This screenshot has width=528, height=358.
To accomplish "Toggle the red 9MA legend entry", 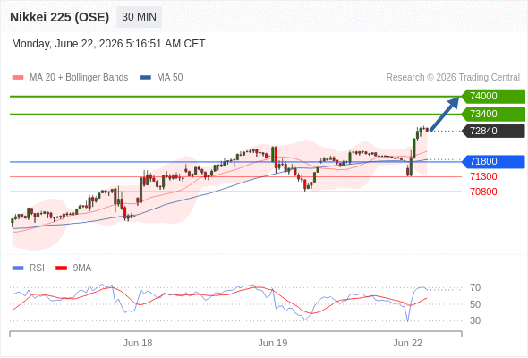I will tap(73, 268).
